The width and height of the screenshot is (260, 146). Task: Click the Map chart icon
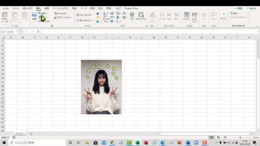click(x=132, y=17)
